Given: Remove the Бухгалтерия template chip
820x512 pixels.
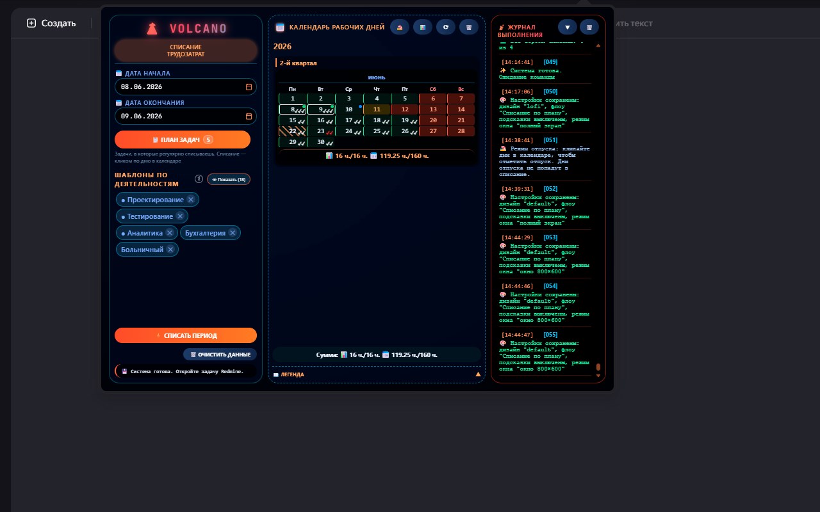Looking at the screenshot, I should (x=232, y=233).
